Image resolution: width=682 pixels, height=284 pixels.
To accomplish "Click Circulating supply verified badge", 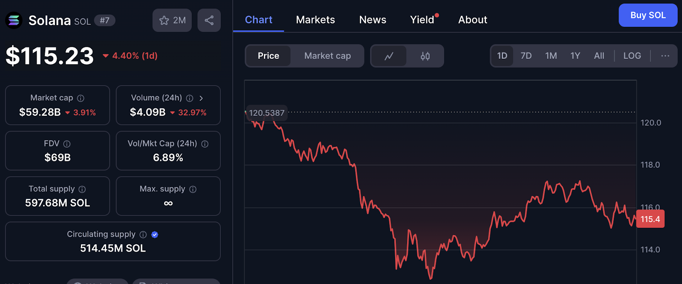I will tap(155, 235).
